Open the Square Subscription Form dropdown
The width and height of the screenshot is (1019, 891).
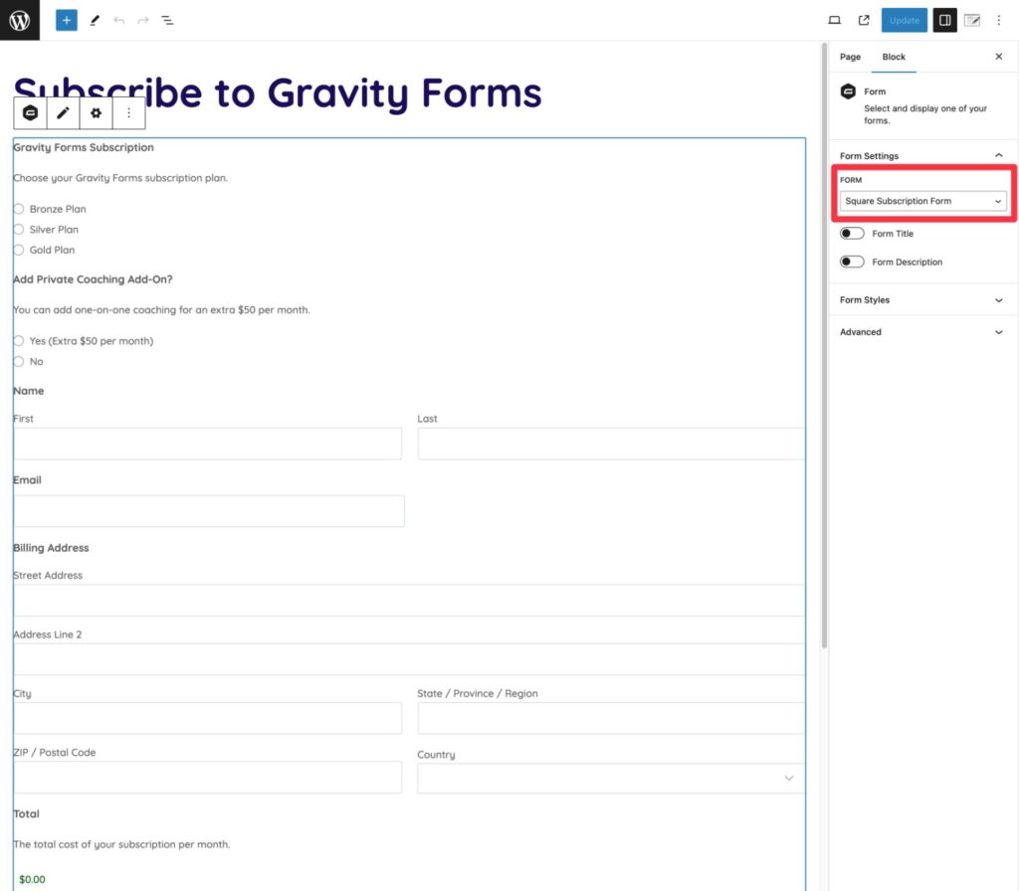coord(922,201)
